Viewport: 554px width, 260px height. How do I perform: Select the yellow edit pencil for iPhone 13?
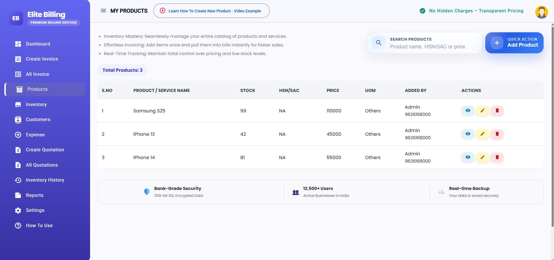click(x=482, y=134)
